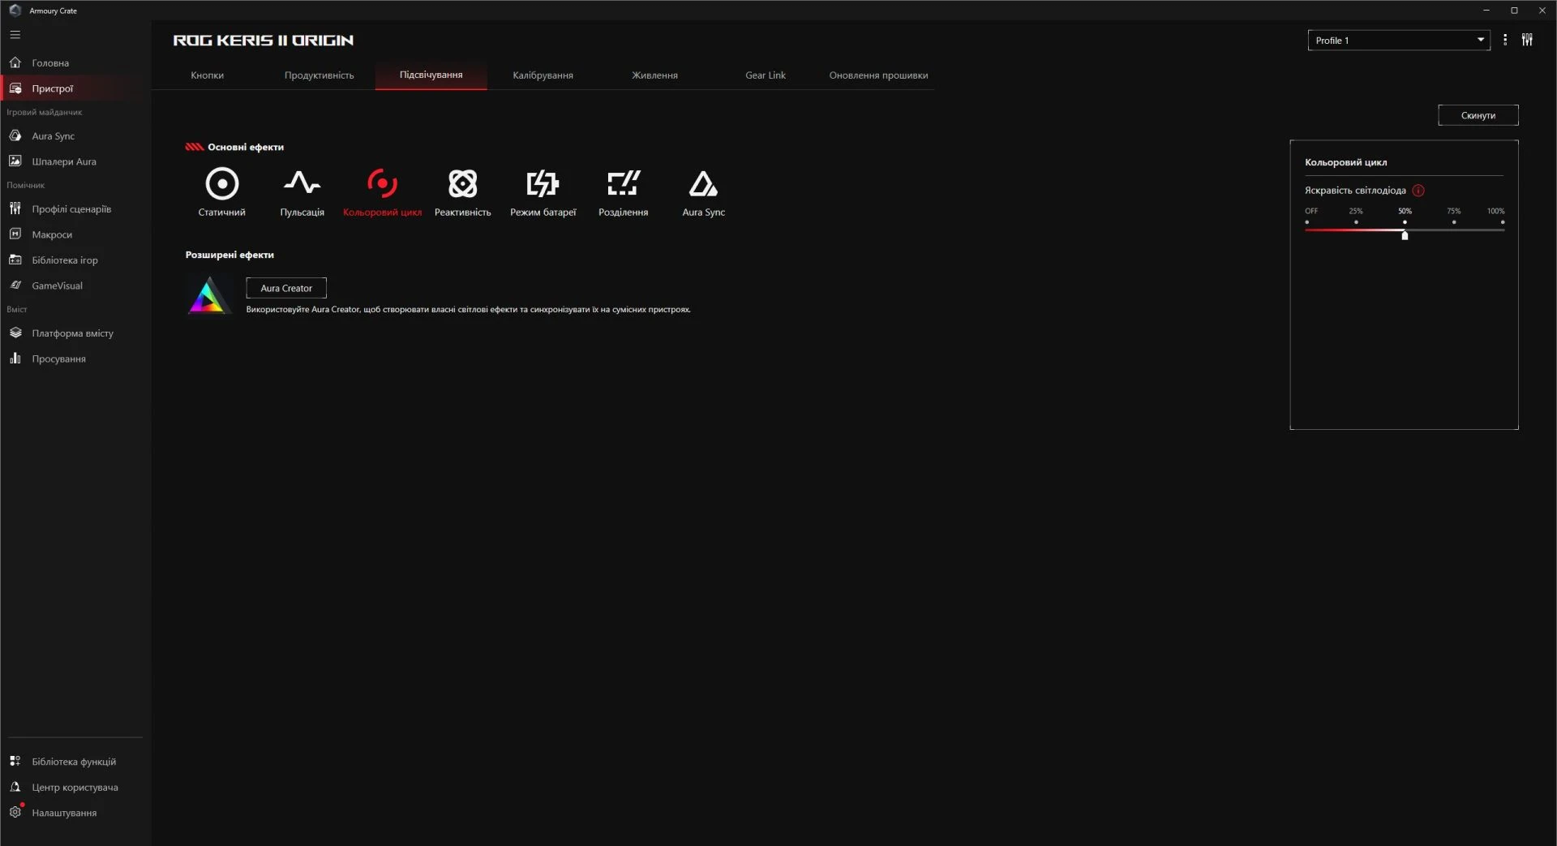
Task: Open Макроси in the sidebar
Action: (52, 234)
